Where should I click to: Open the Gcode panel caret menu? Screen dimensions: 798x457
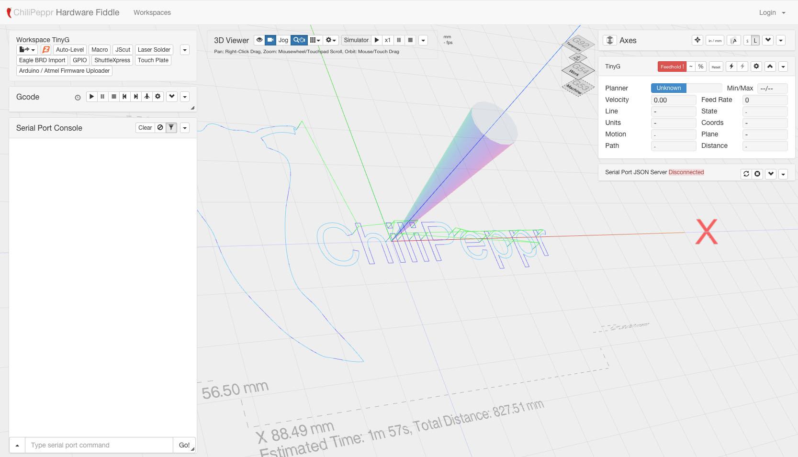coord(185,97)
